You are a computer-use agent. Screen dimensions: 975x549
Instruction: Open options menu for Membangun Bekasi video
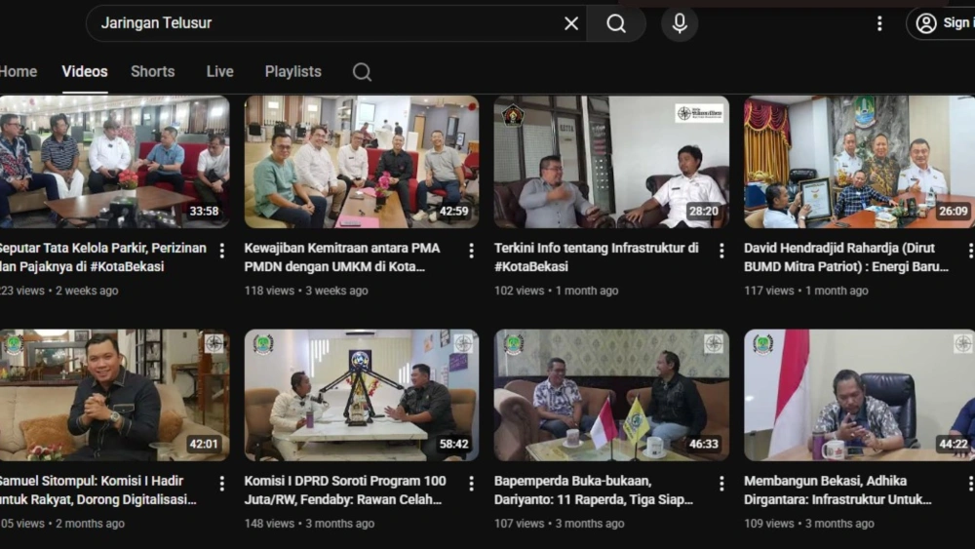pos(970,484)
